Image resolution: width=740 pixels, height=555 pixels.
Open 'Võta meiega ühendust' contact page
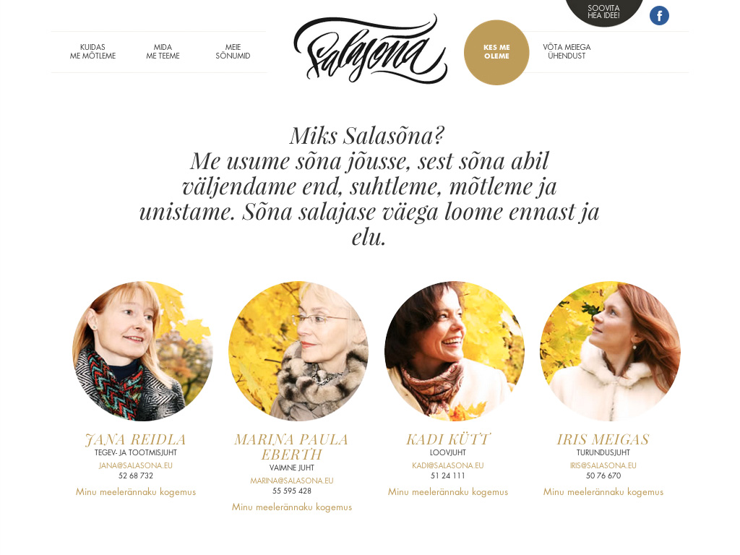point(567,51)
